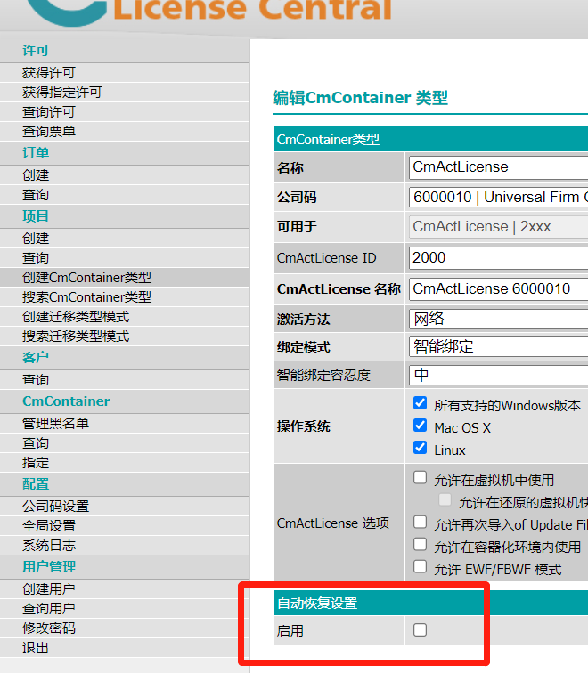588x673 pixels.
Task: Click 退出 to log out
Action: point(36,648)
